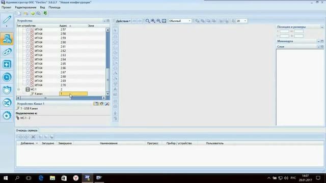The height and width of the screenshot is (183, 326).
Task: Open Microsoft Edge from taskbar
Action: pyautogui.click(x=41, y=178)
